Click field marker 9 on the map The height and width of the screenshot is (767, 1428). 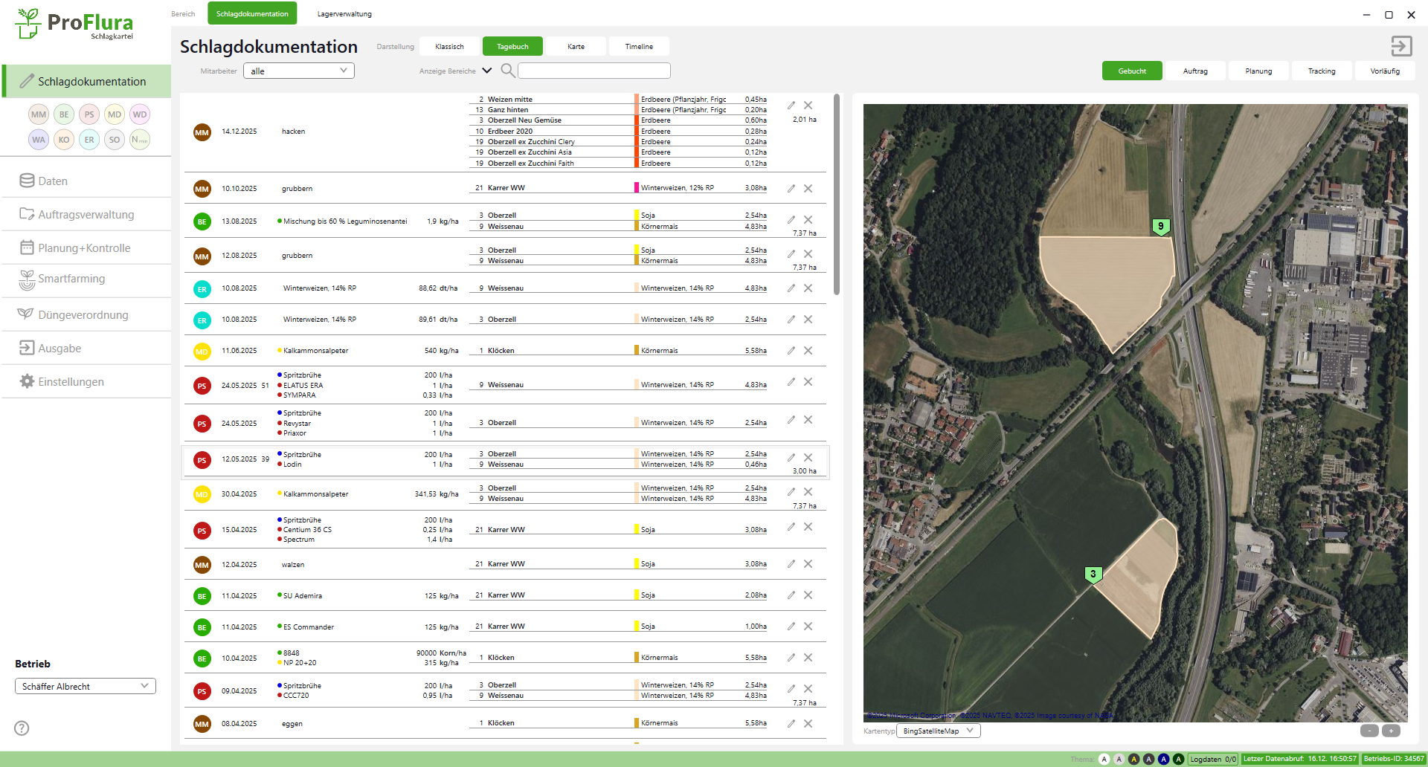1160,227
